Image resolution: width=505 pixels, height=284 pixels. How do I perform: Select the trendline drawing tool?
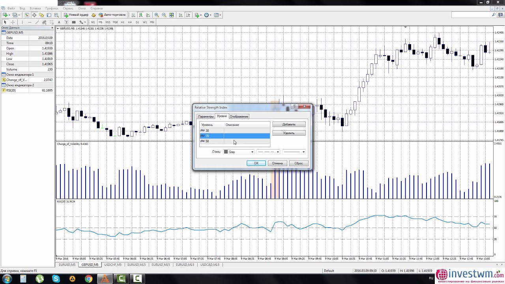pos(37,22)
